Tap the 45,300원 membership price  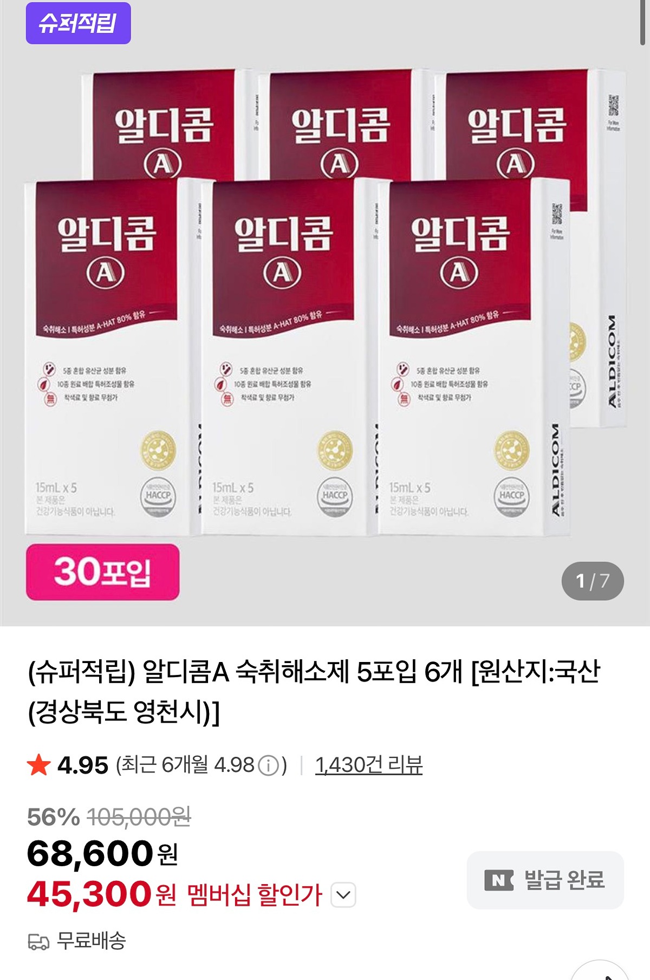click(102, 894)
